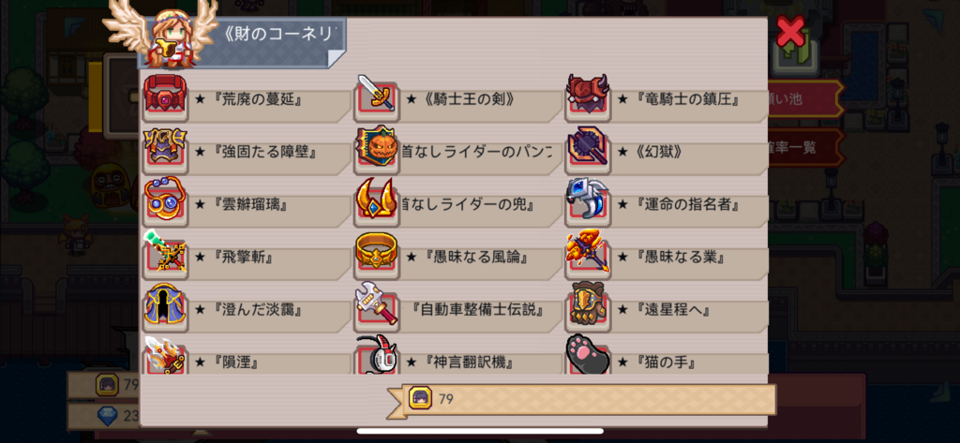Image resolution: width=960 pixels, height=443 pixels.
Task: Select the 『神言翻訳機』 list entry
Action: click(x=457, y=361)
